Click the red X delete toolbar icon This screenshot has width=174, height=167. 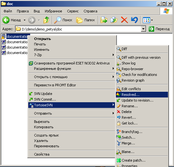pos(124,20)
